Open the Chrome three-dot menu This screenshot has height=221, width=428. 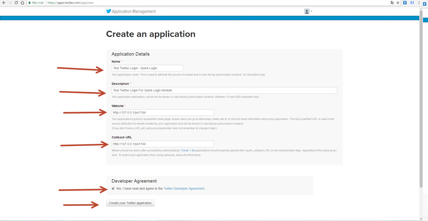[x=419, y=3]
